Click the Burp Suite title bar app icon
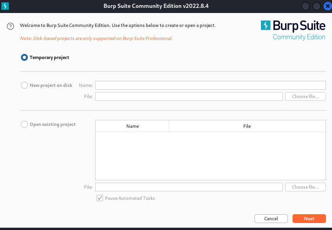Viewport: 332px width, 230px height. [x=5, y=6]
